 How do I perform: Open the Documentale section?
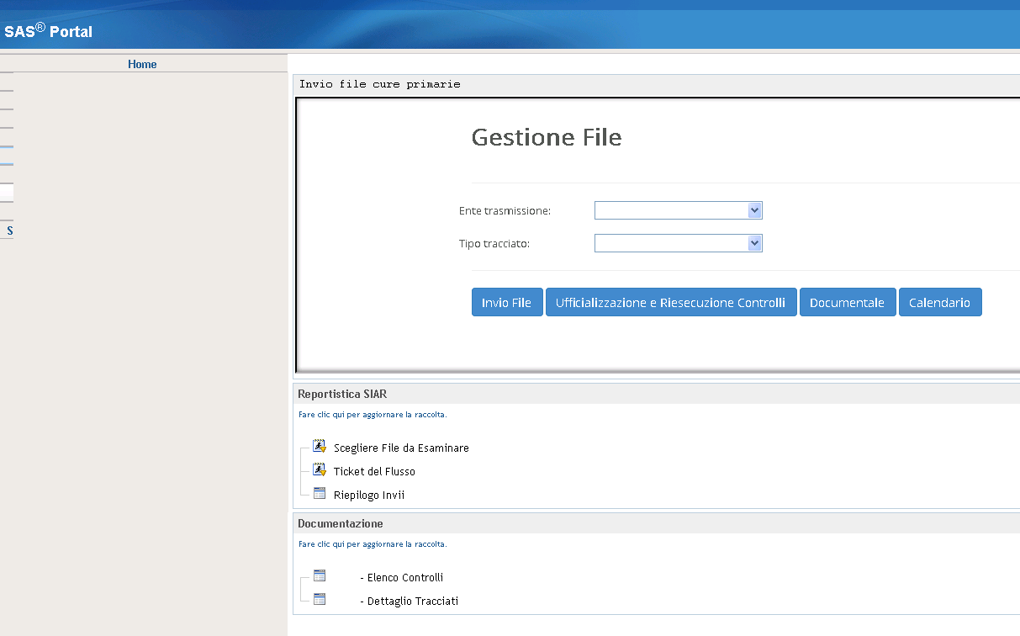click(x=847, y=303)
